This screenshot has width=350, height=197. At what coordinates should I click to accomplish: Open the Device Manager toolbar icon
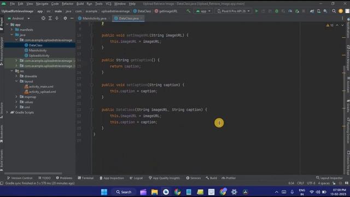click(319, 11)
